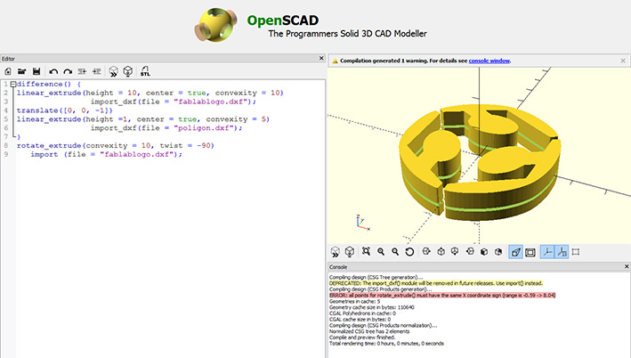Switch to the Bottom view
The image size is (631, 358).
click(x=455, y=252)
